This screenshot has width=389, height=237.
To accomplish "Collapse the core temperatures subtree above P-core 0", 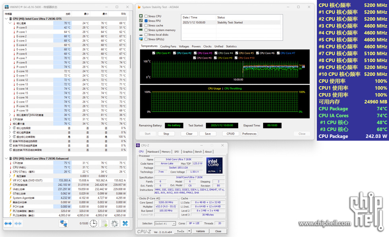I will click(10, 23).
